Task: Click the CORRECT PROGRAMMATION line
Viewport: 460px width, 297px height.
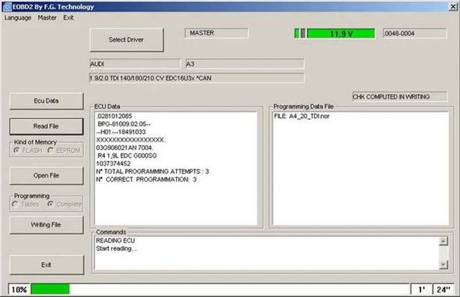Action: coord(147,179)
